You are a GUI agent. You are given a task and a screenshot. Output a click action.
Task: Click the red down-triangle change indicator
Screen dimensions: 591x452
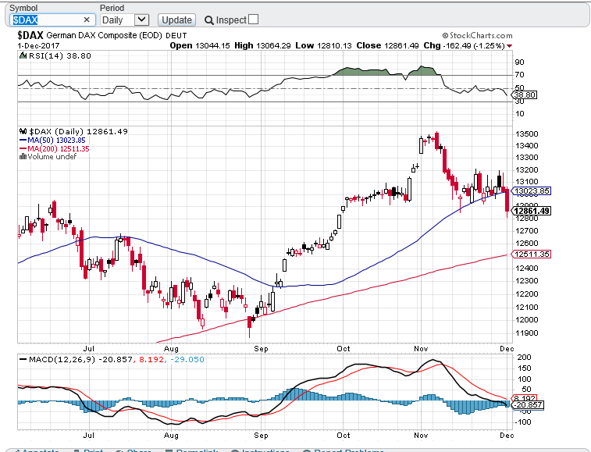click(510, 46)
